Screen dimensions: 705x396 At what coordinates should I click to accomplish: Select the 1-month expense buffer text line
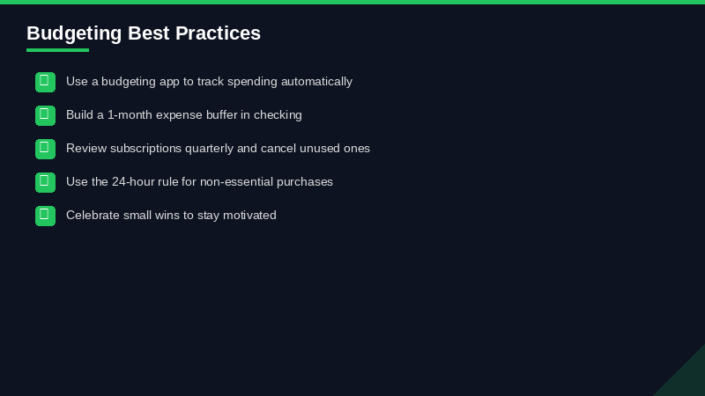click(x=183, y=115)
